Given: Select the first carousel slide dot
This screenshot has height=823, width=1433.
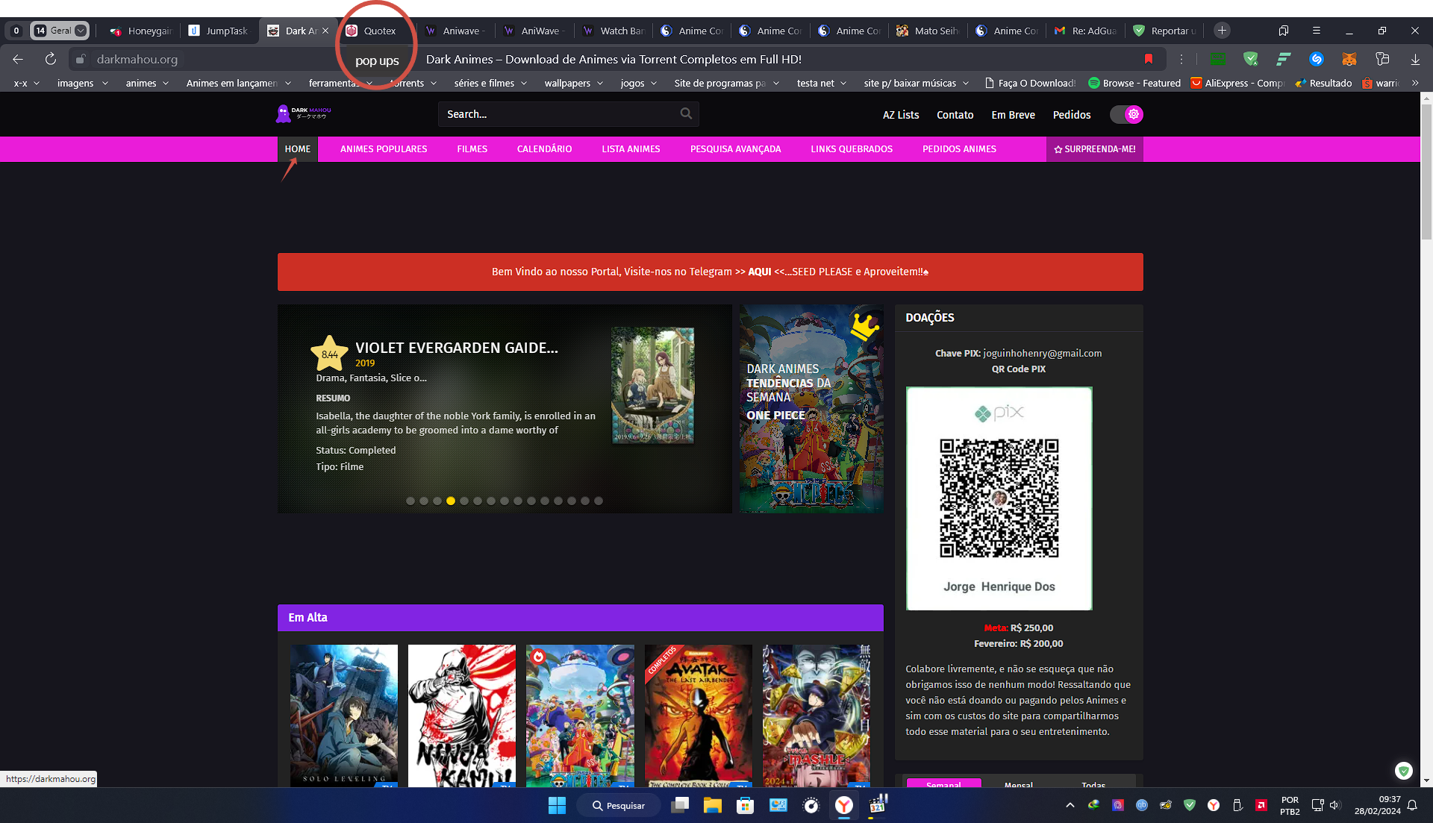Looking at the screenshot, I should coord(410,501).
